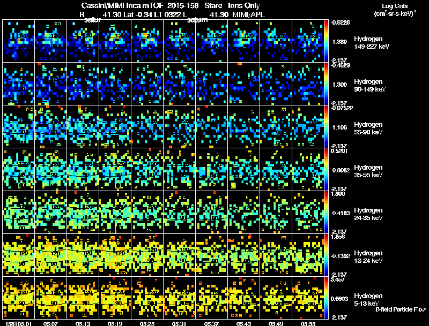The image size is (429, 326).
Task: Select the 05:13 time label
Action: click(83, 323)
